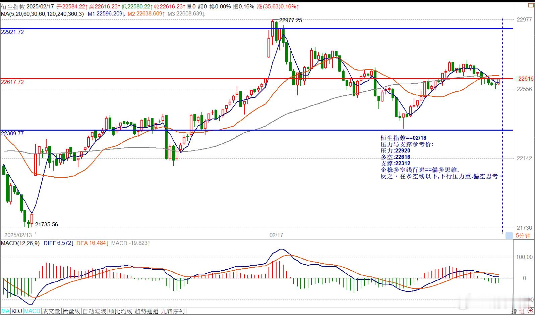The height and width of the screenshot is (315, 535).
Task: Click the 02/17 date marker
Action: click(277, 235)
